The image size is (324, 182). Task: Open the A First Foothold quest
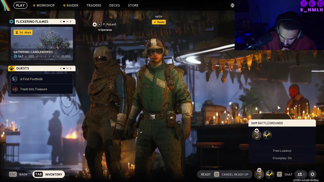tap(42, 79)
